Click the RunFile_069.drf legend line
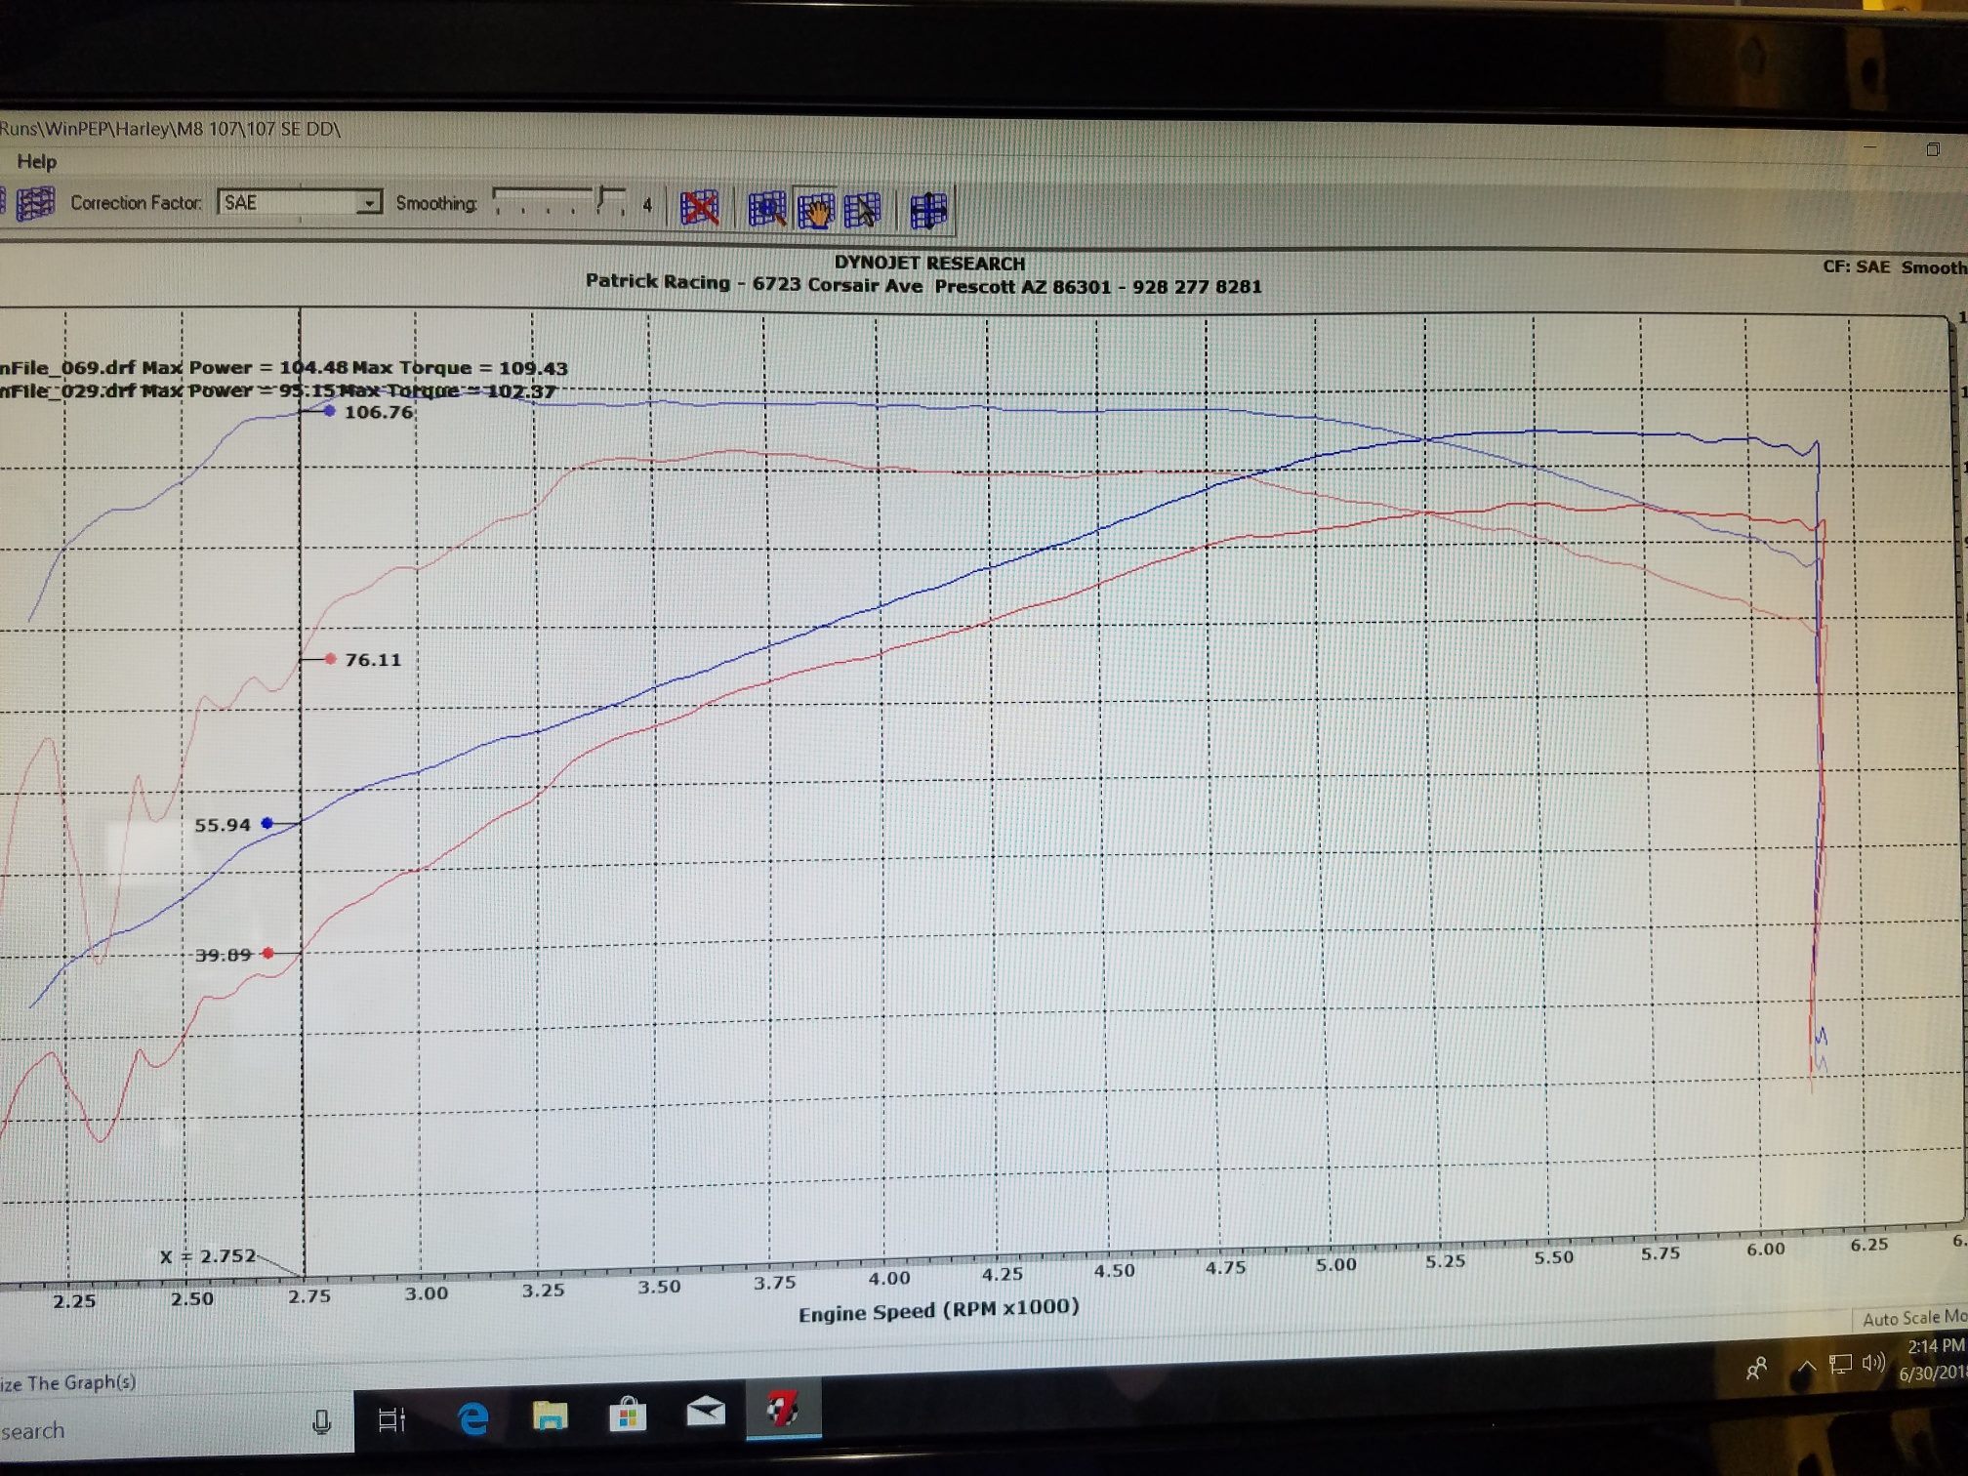Image resolution: width=1968 pixels, height=1476 pixels. click(x=284, y=368)
